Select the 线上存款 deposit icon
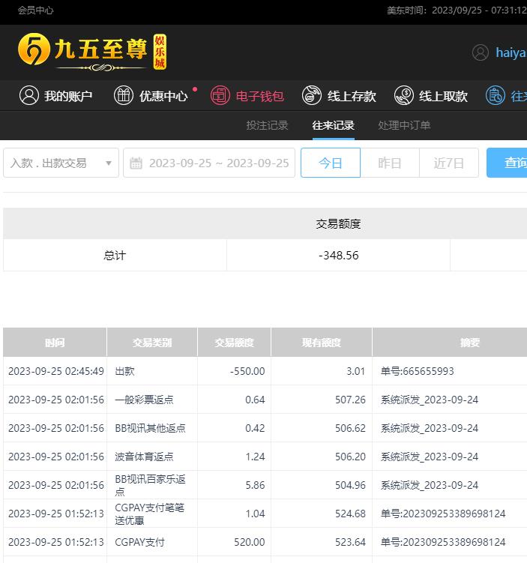527x563 pixels. pos(312,95)
